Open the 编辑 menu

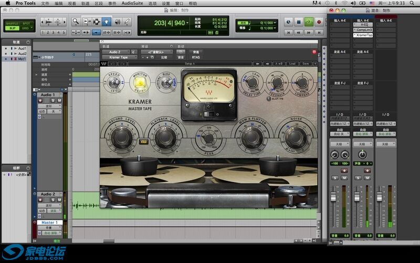(x=59, y=3)
